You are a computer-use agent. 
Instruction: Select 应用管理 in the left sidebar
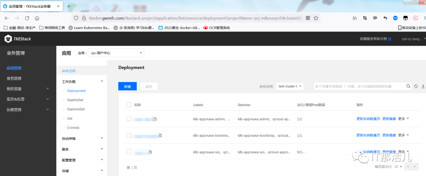pos(14,68)
